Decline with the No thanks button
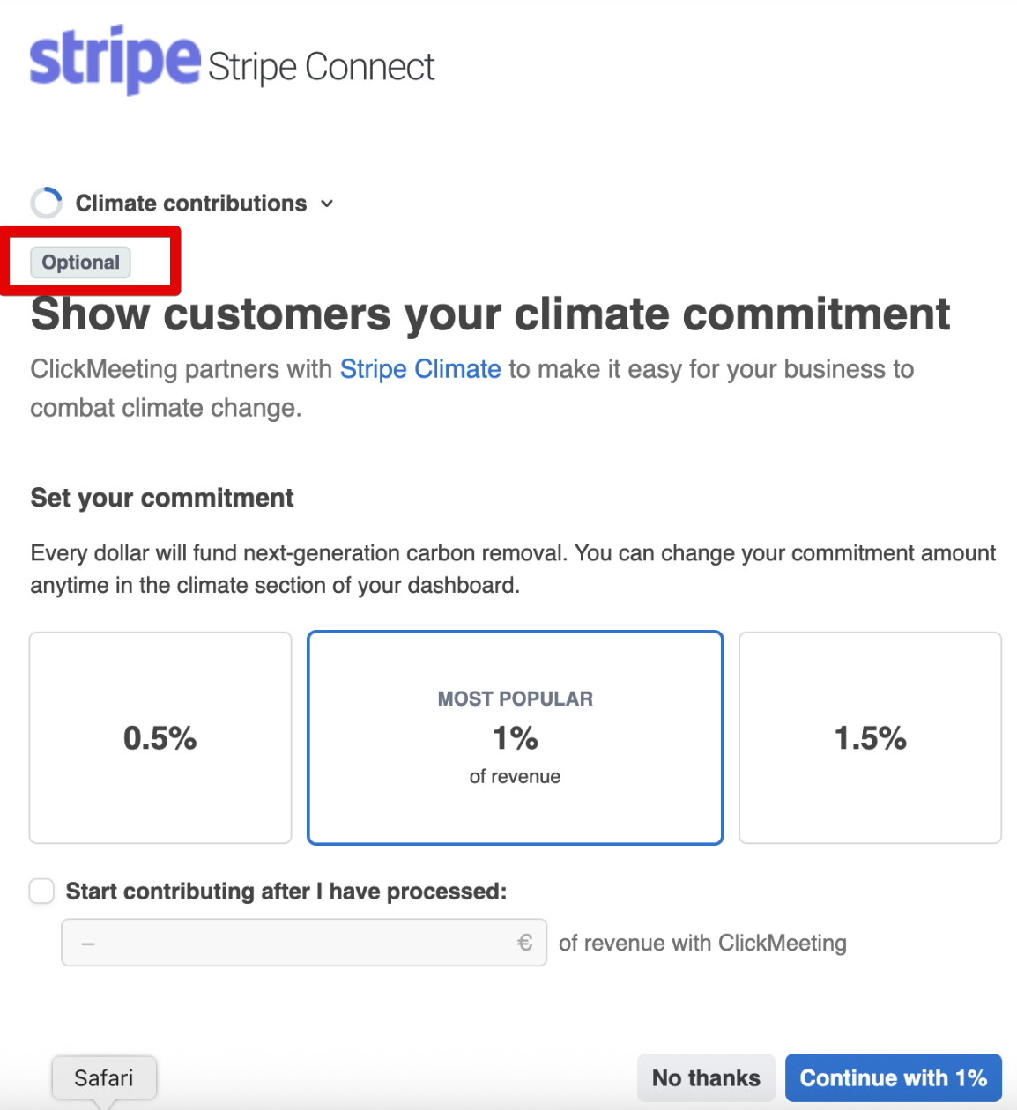The height and width of the screenshot is (1110, 1017). 706,1077
